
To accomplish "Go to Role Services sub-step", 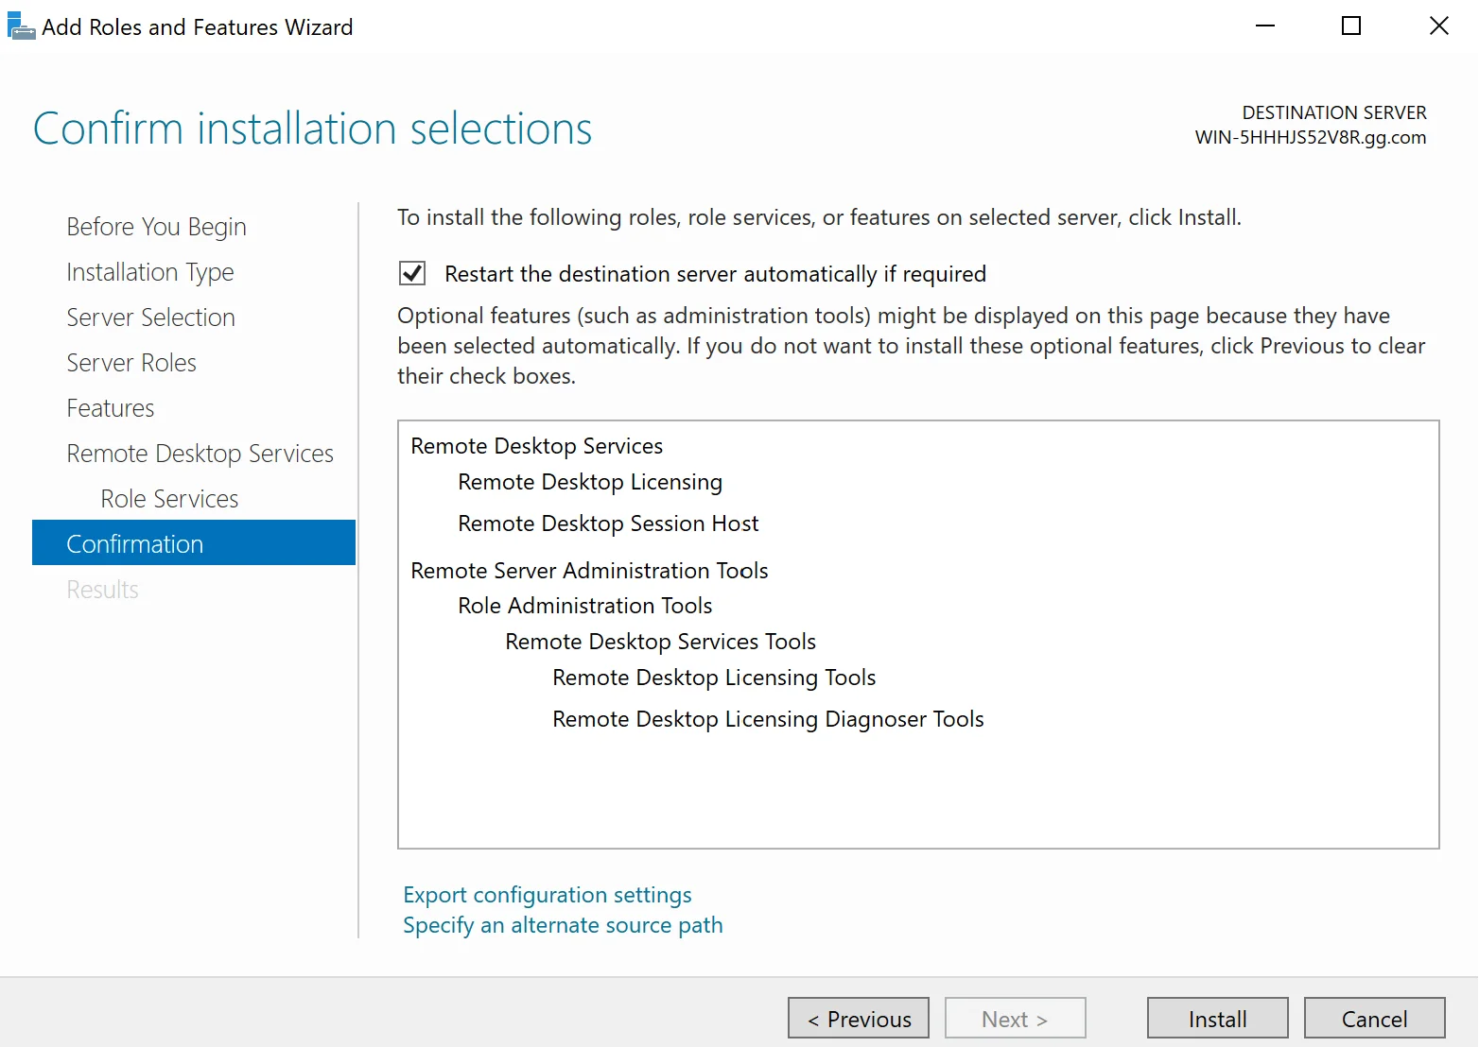I will click(169, 499).
